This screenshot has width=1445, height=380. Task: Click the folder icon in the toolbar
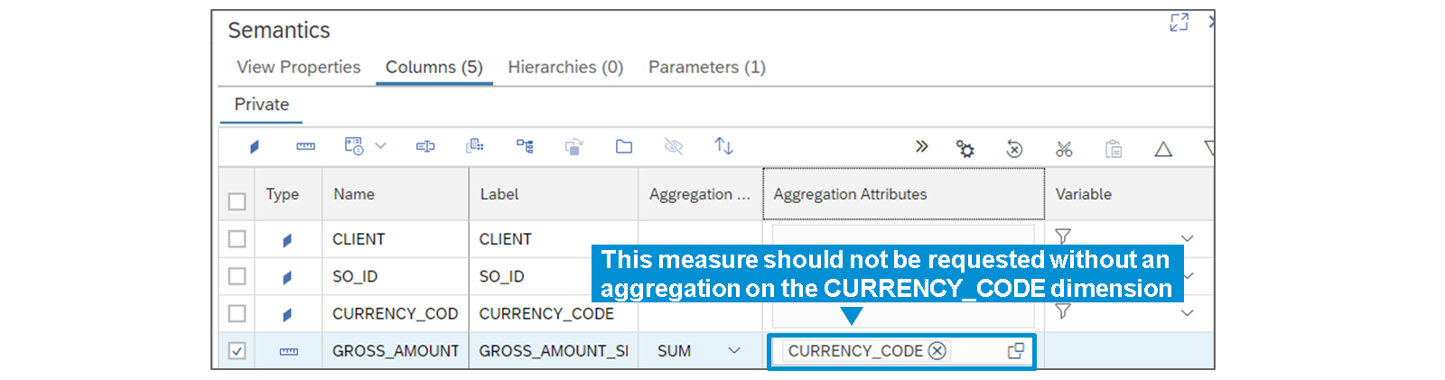(624, 147)
